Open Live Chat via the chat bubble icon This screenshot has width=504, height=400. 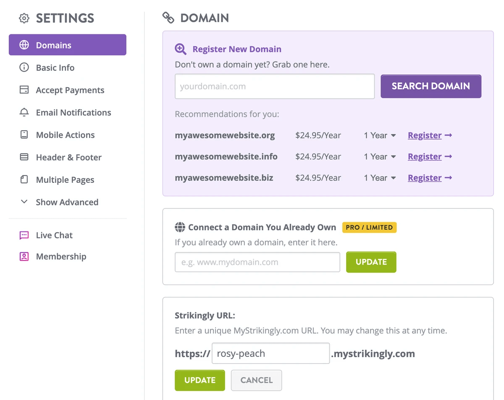point(24,235)
